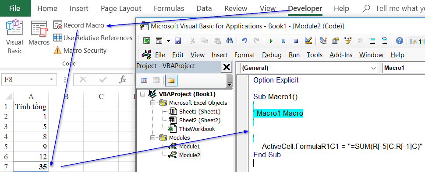Switch to the Page Layout ribbon tab
The width and height of the screenshot is (425, 172).
click(121, 9)
